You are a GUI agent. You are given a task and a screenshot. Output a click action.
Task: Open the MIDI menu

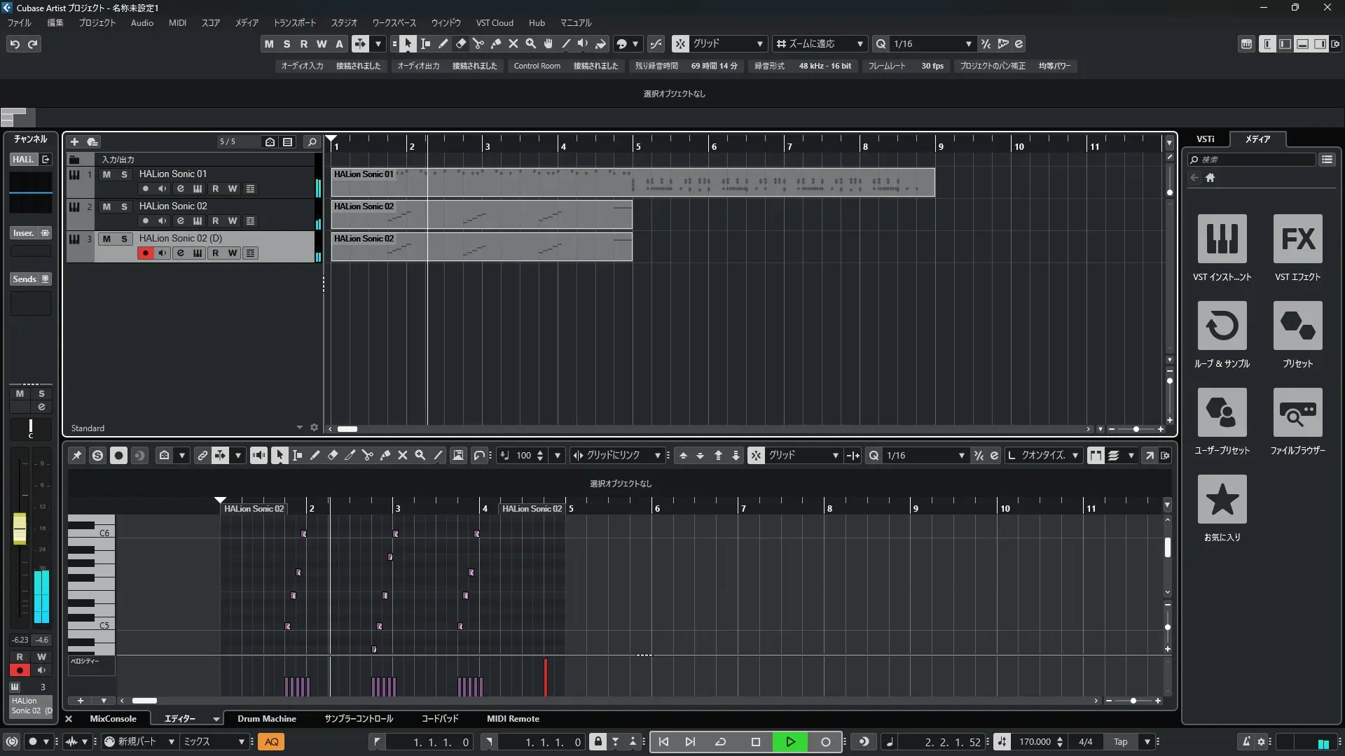(177, 22)
